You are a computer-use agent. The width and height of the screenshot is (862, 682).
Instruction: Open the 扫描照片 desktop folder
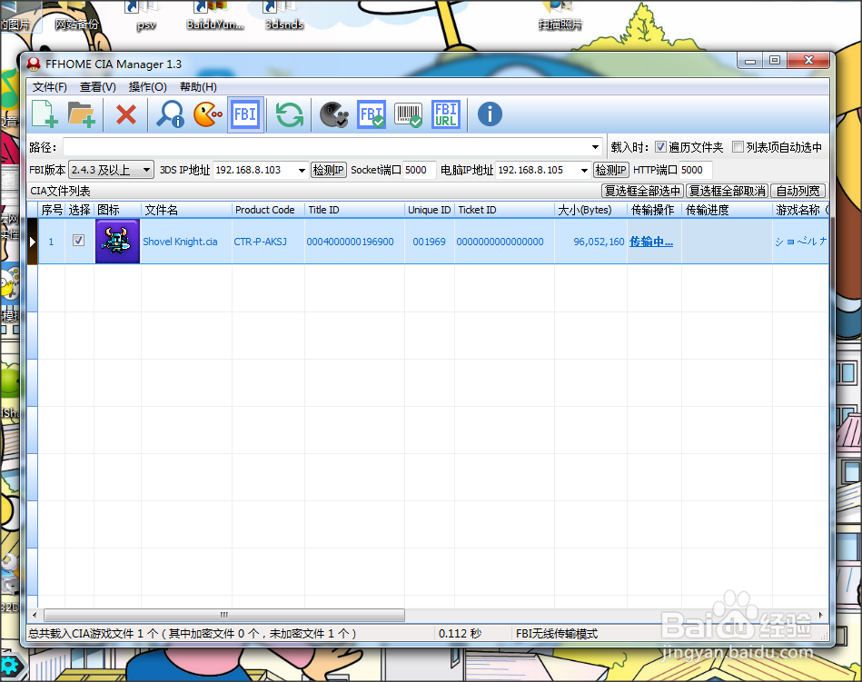point(560,15)
